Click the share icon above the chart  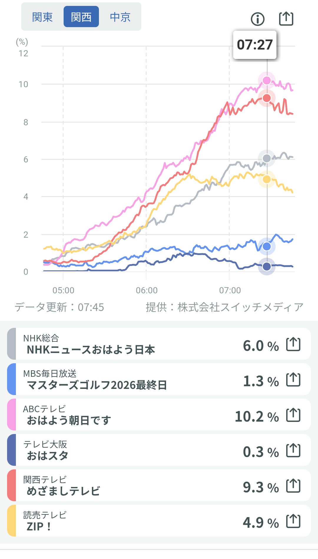[286, 19]
